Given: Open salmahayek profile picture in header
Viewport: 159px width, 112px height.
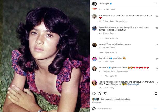Looking at the screenshot, I should (x=95, y=4).
